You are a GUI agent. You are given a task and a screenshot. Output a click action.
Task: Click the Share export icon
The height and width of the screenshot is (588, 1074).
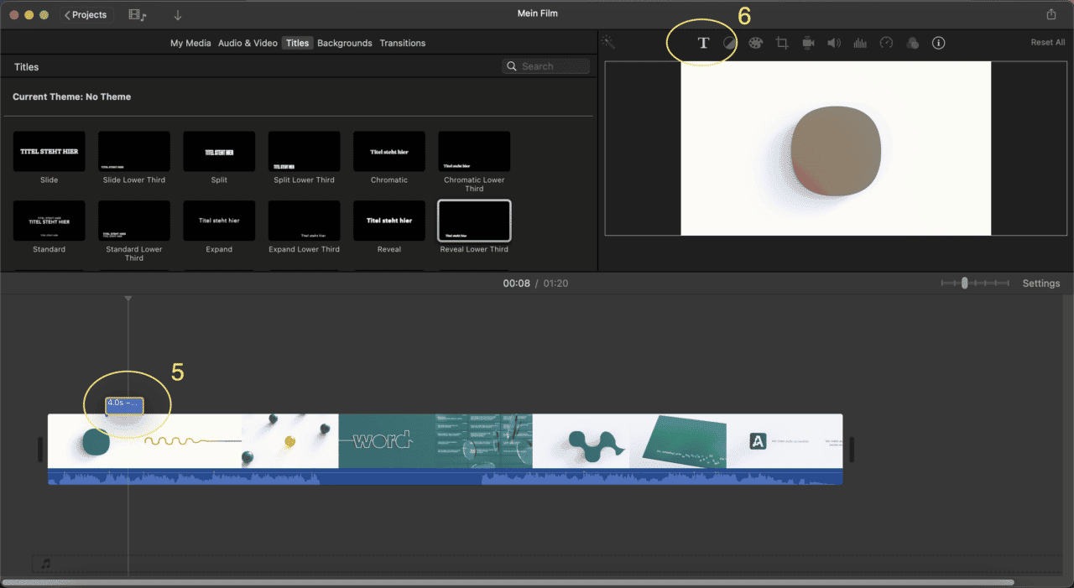1051,14
